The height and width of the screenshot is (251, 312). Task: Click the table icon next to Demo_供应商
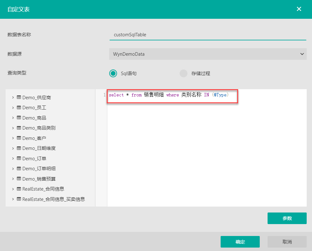point(19,97)
